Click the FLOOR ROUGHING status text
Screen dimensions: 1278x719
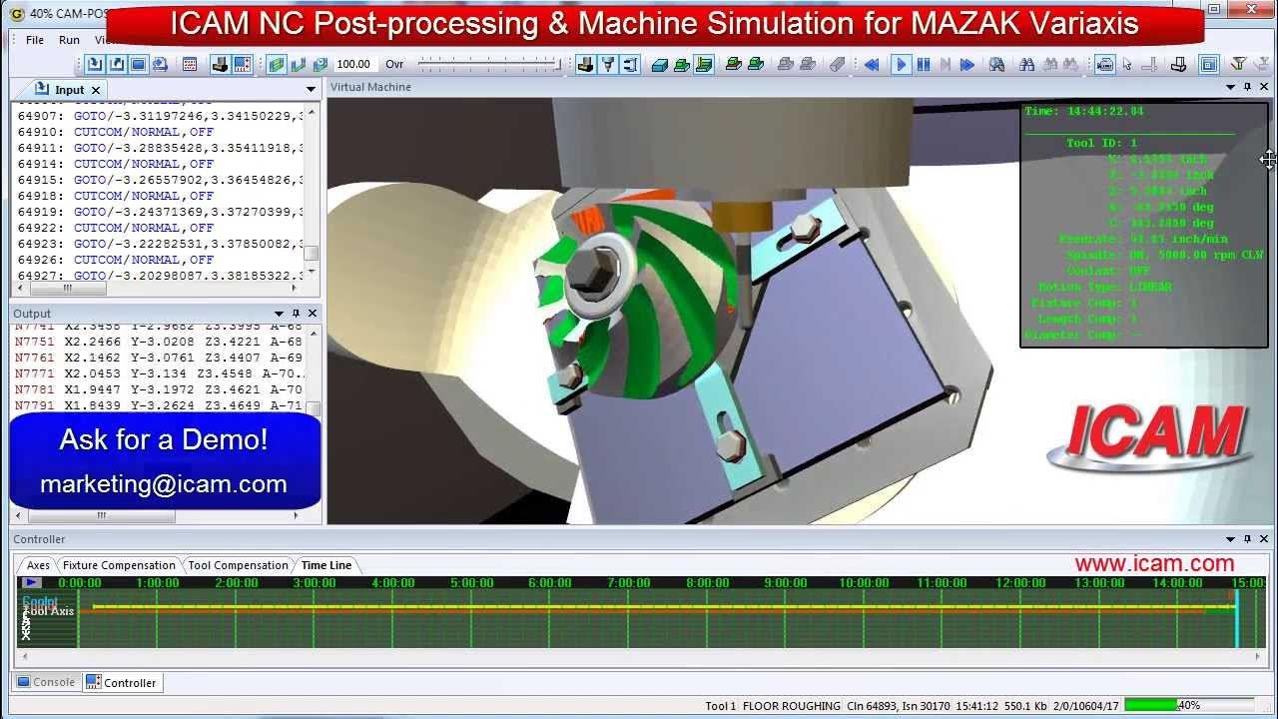click(792, 706)
